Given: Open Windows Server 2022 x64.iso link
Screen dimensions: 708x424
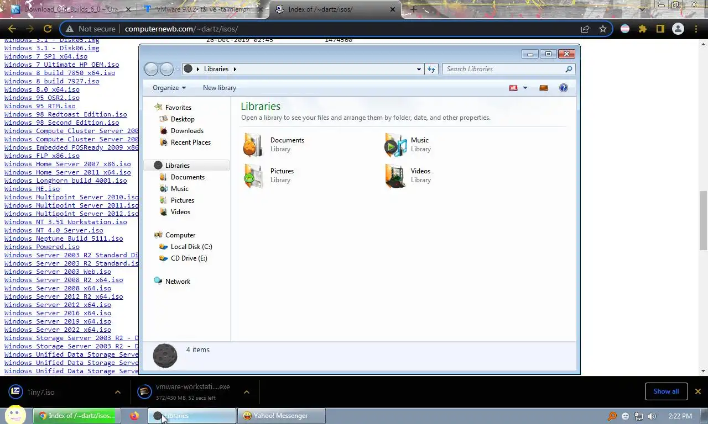Looking at the screenshot, I should click(x=58, y=330).
